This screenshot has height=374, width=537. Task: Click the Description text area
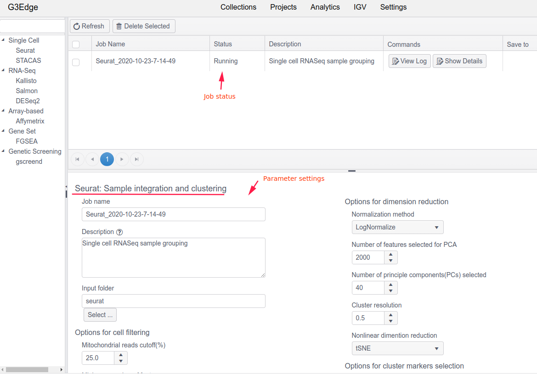[x=174, y=257]
